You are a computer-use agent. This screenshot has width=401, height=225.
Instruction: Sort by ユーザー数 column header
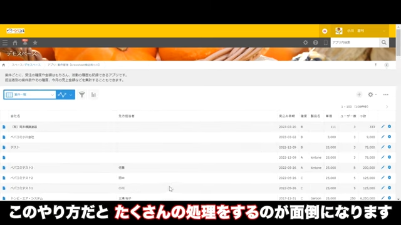[x=348, y=116]
